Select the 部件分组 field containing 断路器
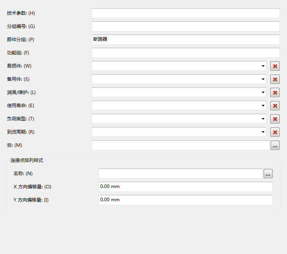 pyautogui.click(x=185, y=40)
